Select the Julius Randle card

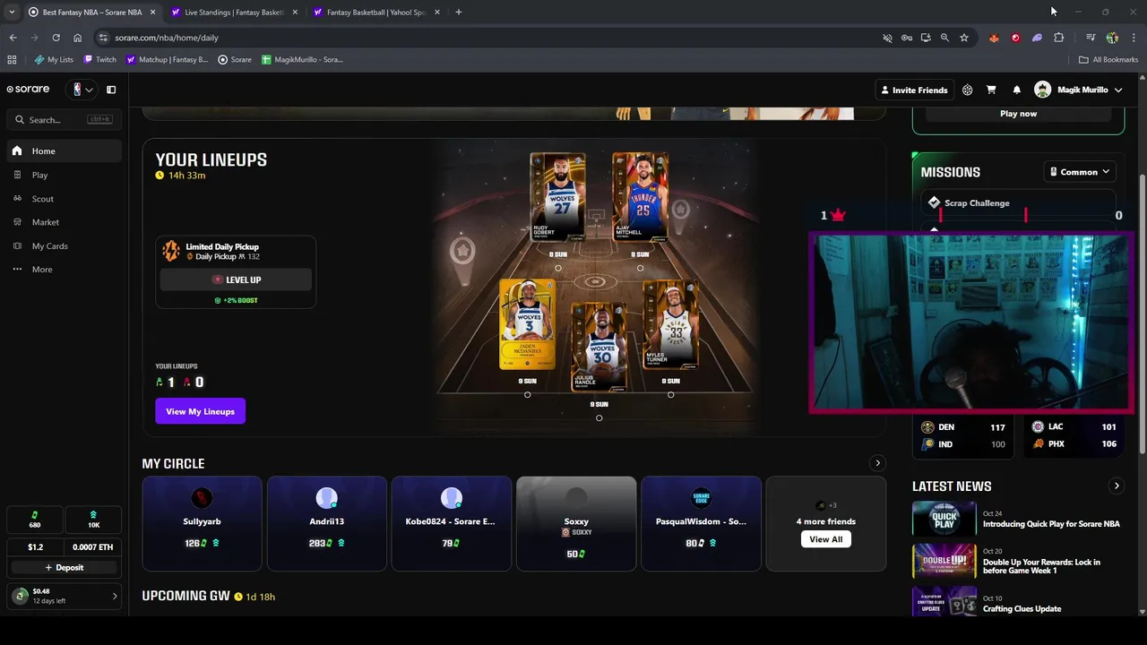coord(599,347)
